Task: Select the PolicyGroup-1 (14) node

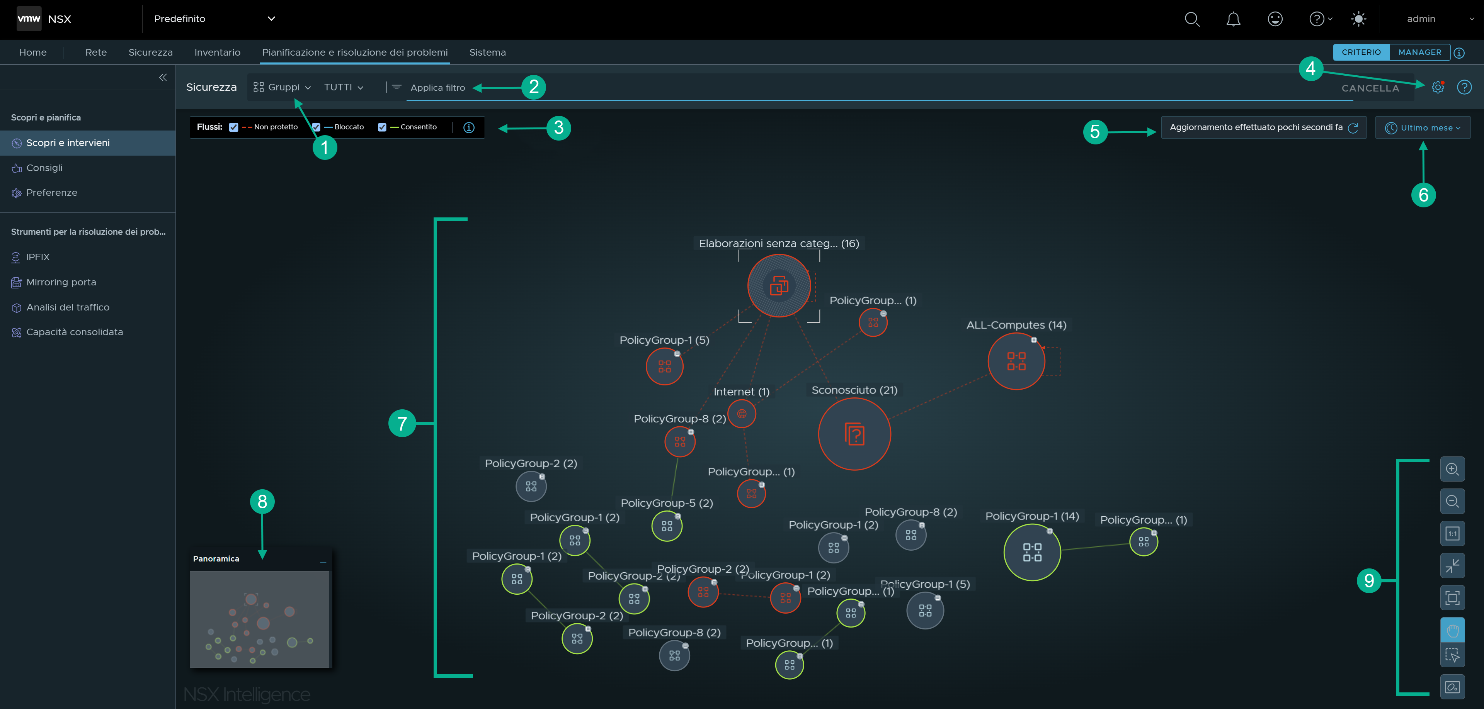Action: [x=1032, y=553]
